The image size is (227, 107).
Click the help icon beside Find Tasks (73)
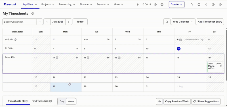(x=51, y=101)
